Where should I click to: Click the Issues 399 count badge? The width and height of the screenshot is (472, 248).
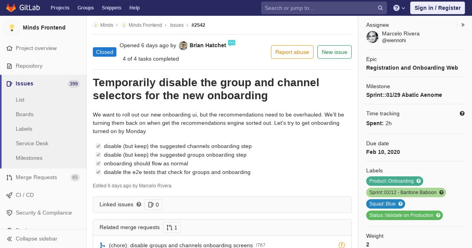74,83
